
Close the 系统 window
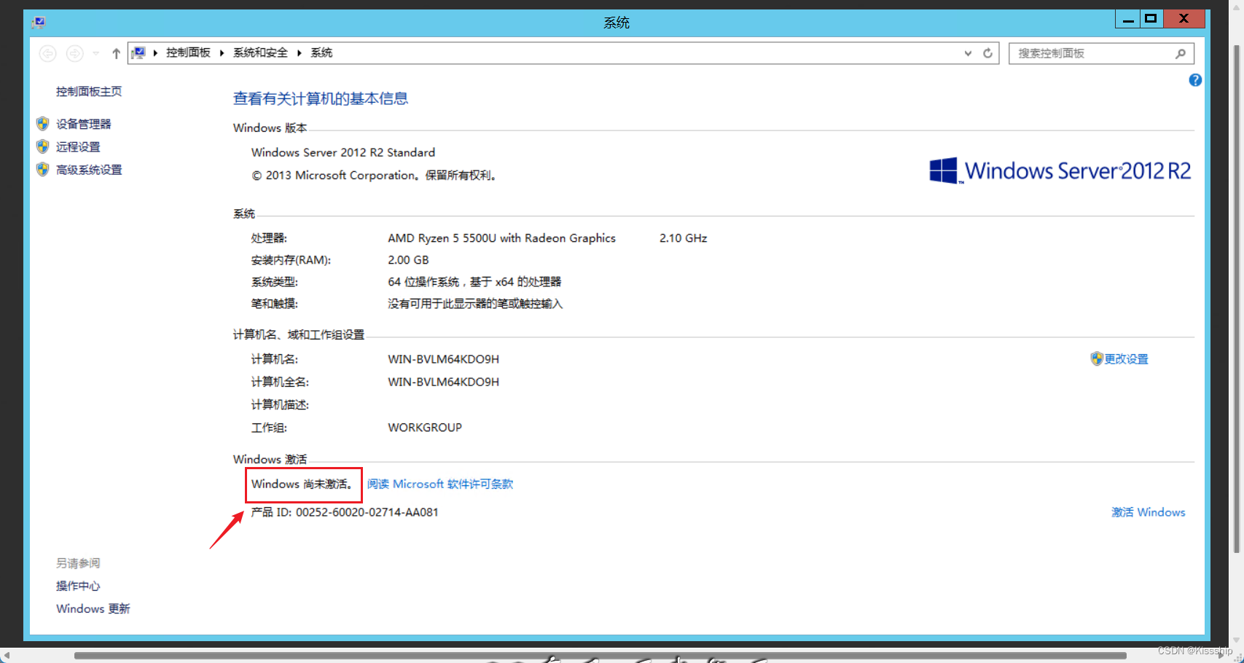coord(1184,19)
